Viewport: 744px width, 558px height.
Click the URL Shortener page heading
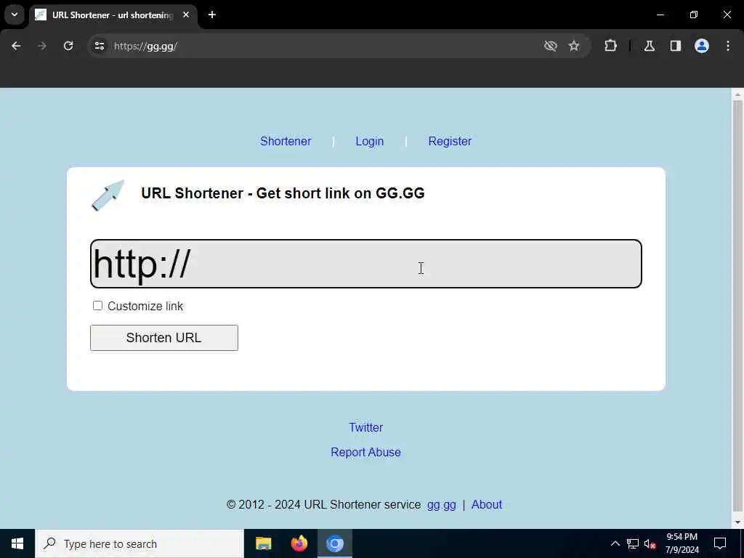[283, 193]
